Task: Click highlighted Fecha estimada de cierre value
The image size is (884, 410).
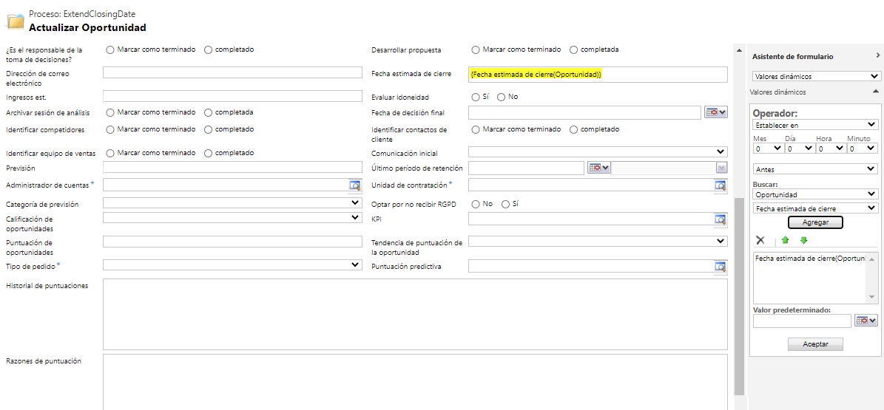Action: [x=536, y=74]
